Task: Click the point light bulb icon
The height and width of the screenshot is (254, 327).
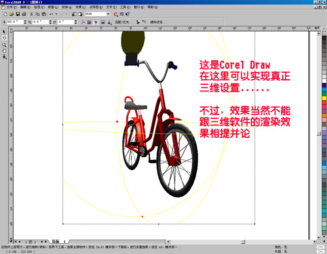Action: (144, 22)
